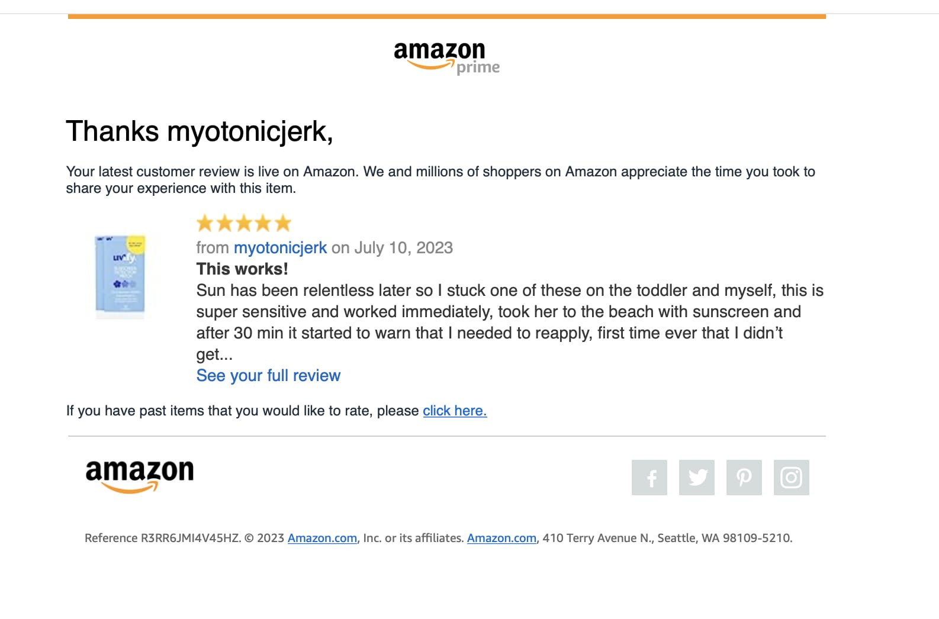Click the review date July 10, 2023

403,247
